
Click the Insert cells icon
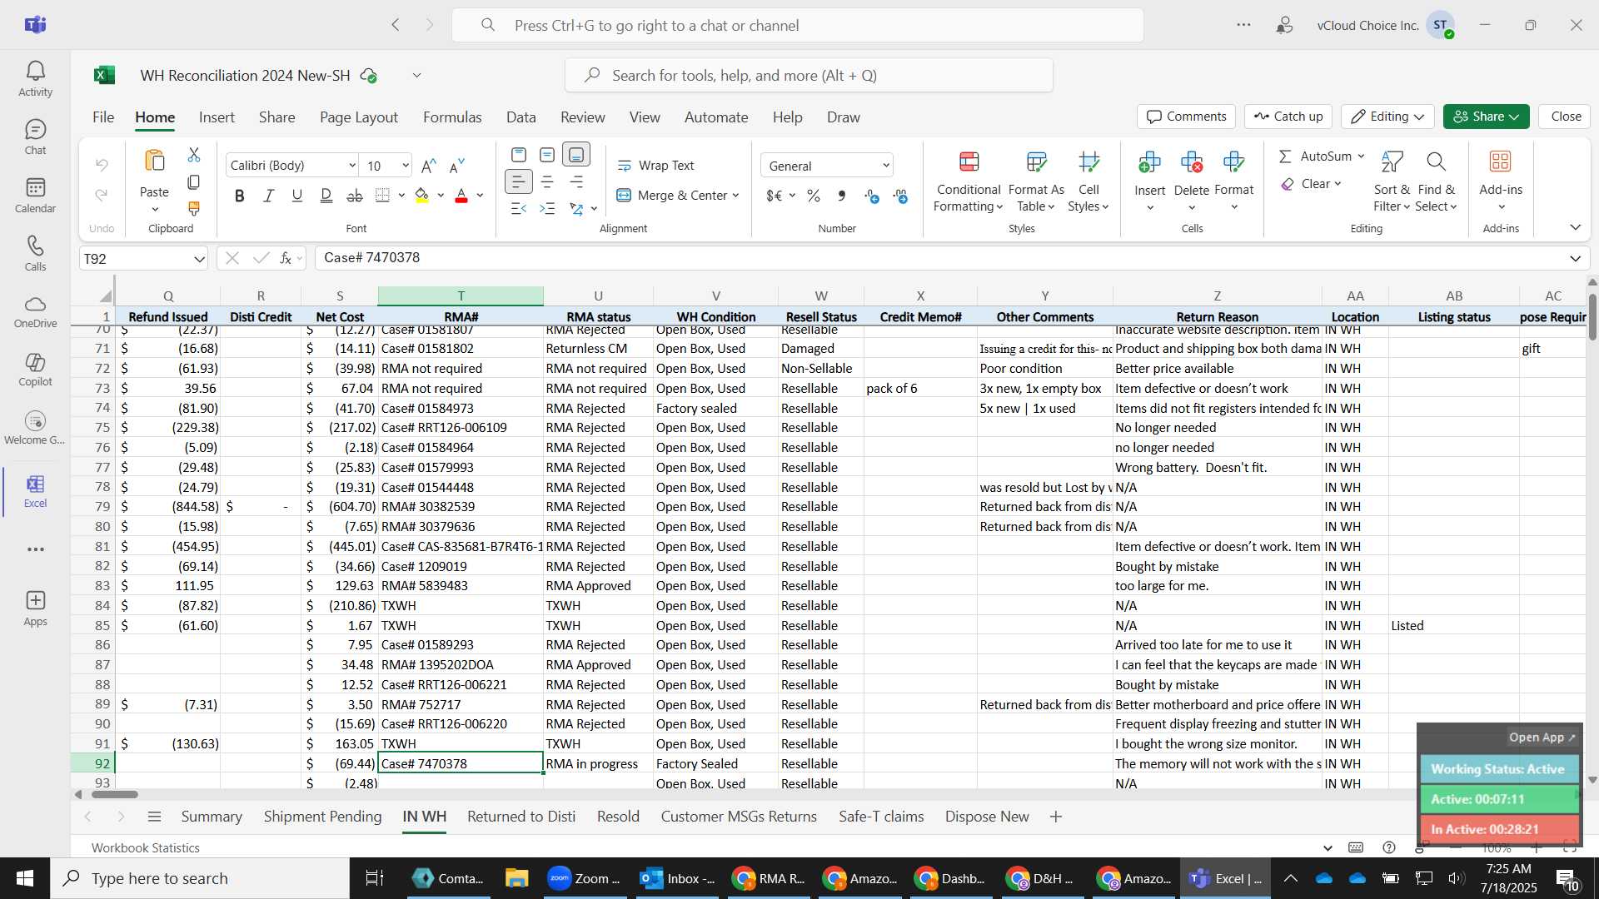pyautogui.click(x=1149, y=161)
